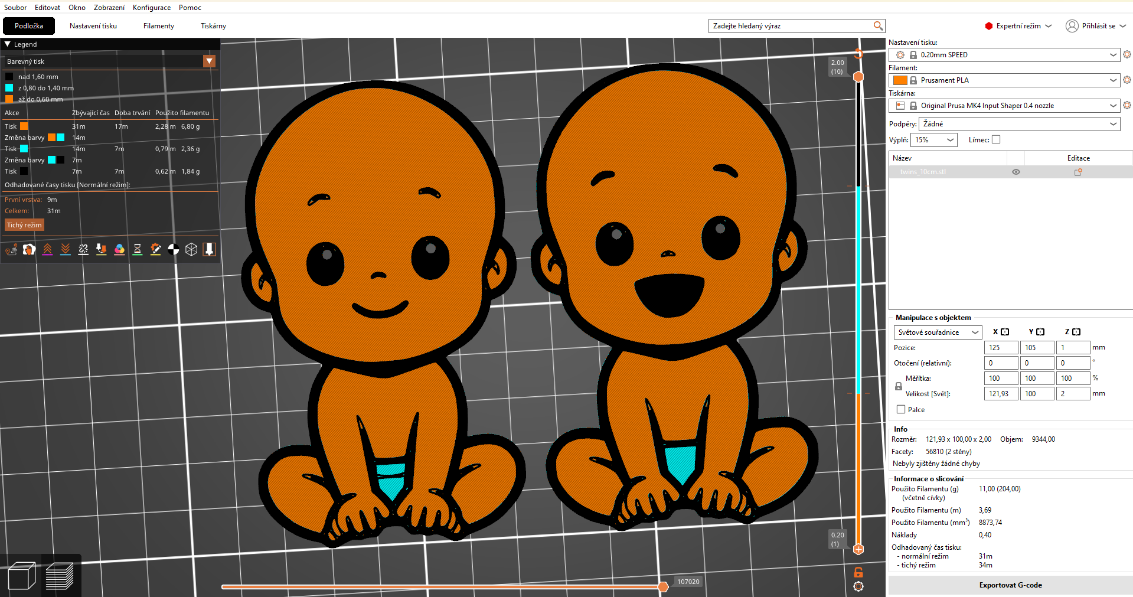Toggle deretractions visibility down-arrows icon

66,250
